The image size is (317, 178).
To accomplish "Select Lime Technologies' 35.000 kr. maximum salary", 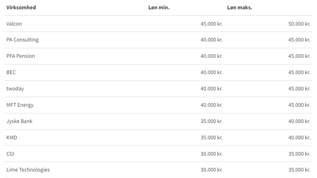I will click(x=299, y=170).
